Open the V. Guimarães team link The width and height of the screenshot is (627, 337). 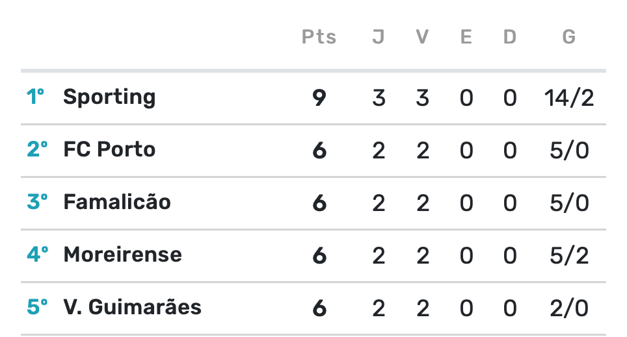coord(132,307)
